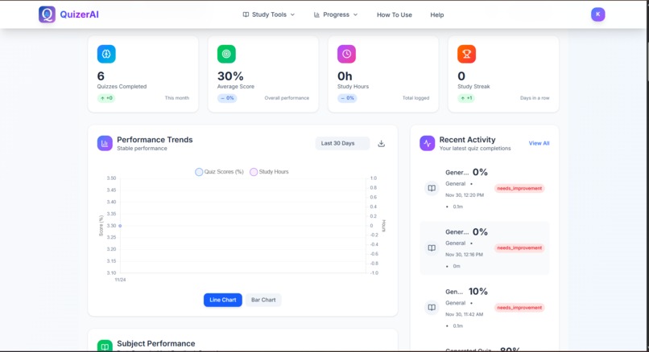649x352 pixels.
Task: Click the trophy icon on Study Streak card
Action: (x=466, y=54)
